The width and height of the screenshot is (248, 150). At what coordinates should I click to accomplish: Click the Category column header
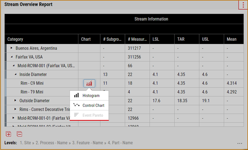(41, 39)
